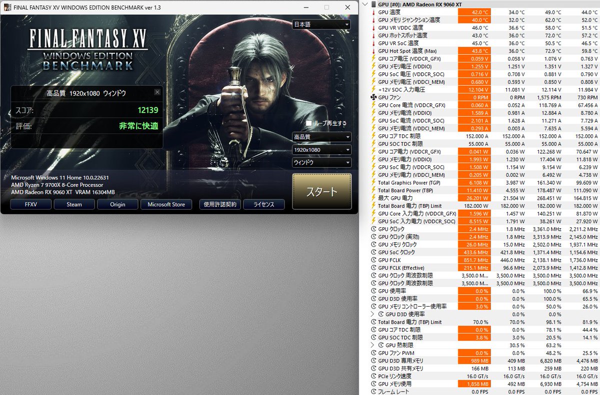
Task: Open the Steam store button
Action: pyautogui.click(x=74, y=204)
